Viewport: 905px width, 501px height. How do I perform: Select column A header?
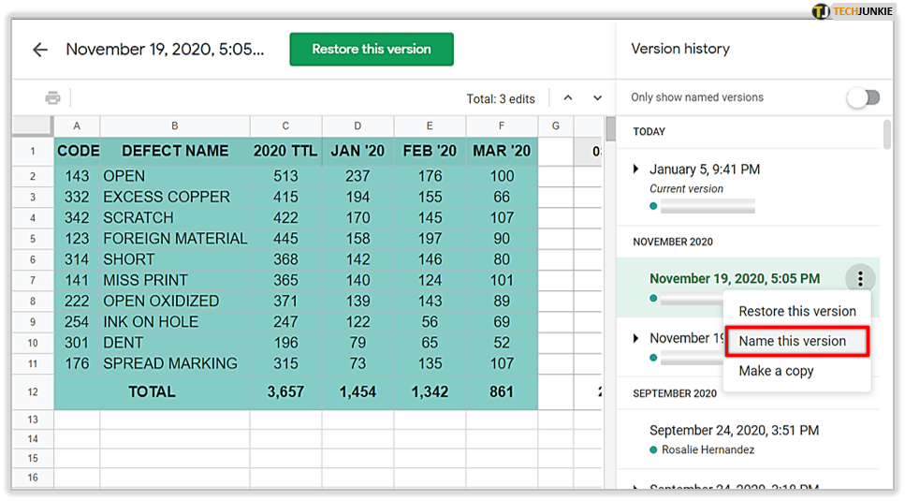(x=77, y=125)
